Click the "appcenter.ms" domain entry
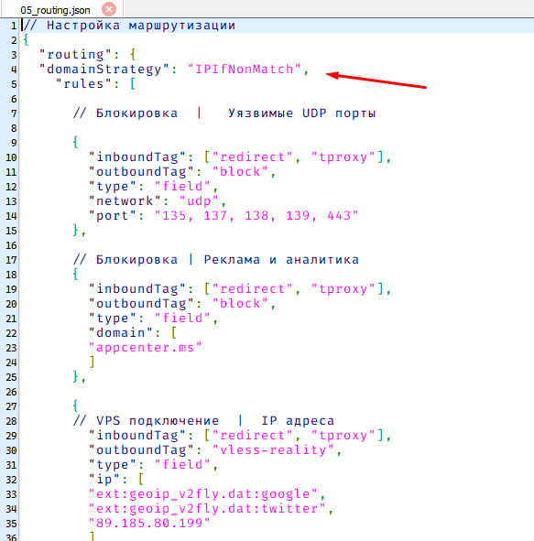 (x=146, y=348)
